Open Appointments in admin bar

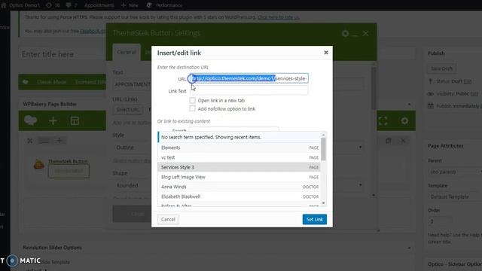tap(99, 5)
